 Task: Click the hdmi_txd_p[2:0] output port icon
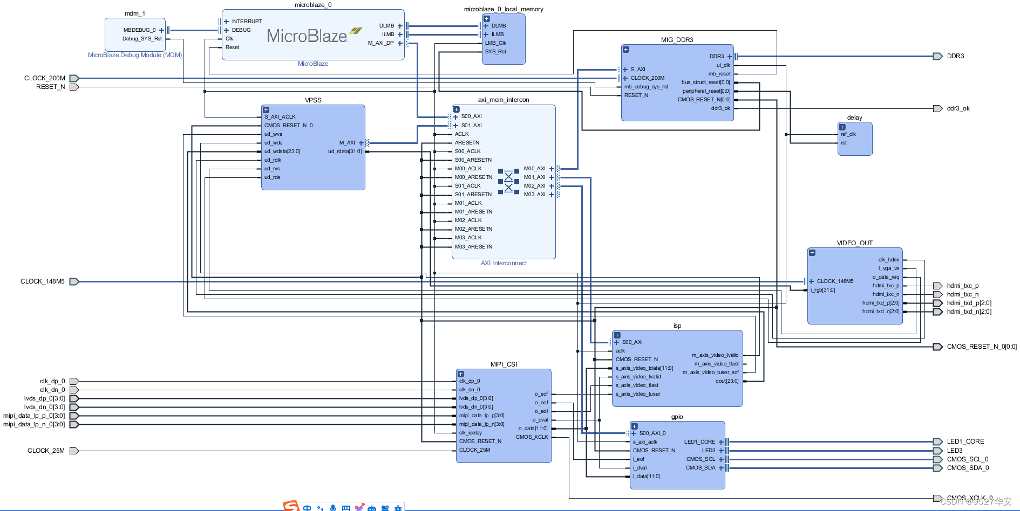point(938,303)
